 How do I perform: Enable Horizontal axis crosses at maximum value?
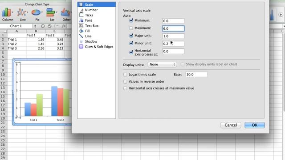125,88
